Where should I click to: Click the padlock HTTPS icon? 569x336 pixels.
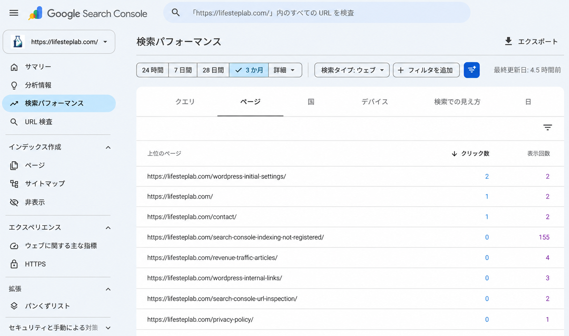click(14, 264)
